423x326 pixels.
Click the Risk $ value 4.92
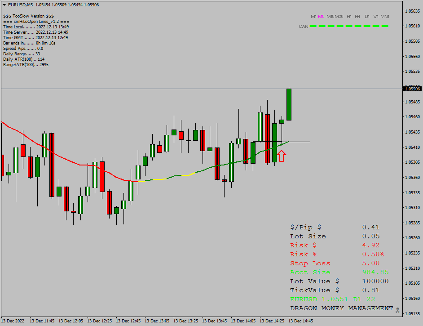[x=370, y=245]
